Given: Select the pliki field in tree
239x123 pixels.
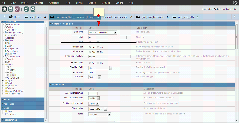Looking at the screenshot, I should (x=12, y=75).
